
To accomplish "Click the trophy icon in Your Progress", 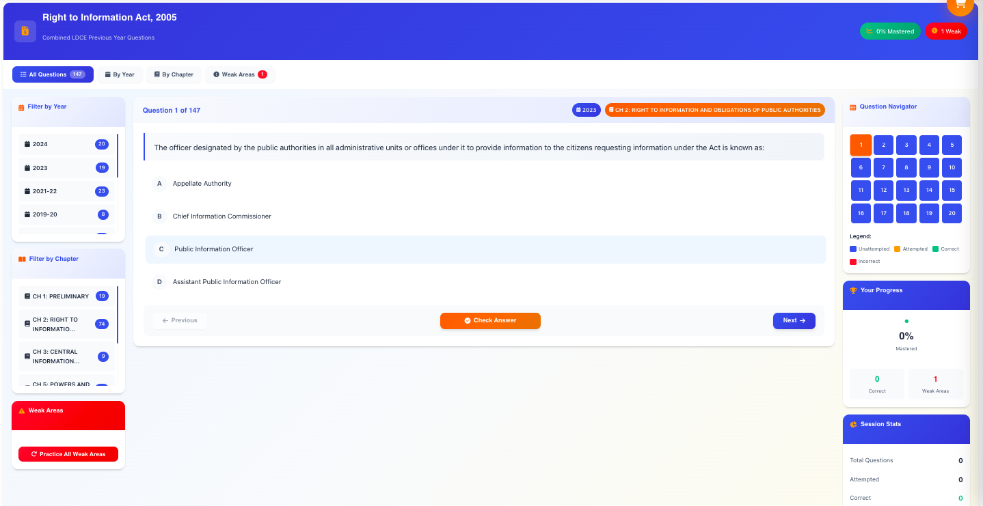I will pyautogui.click(x=853, y=290).
